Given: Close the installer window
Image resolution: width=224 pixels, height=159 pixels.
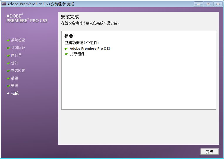Looking at the screenshot, I should pyautogui.click(x=218, y=4).
